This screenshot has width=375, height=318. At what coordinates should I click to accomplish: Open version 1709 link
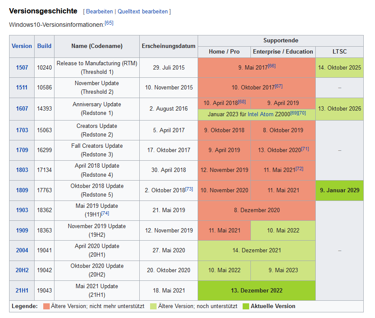(x=22, y=150)
